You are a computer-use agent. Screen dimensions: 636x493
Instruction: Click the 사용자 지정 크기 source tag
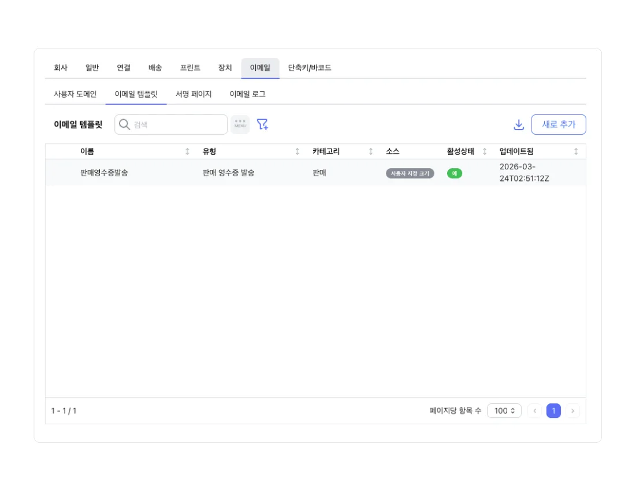pos(410,173)
